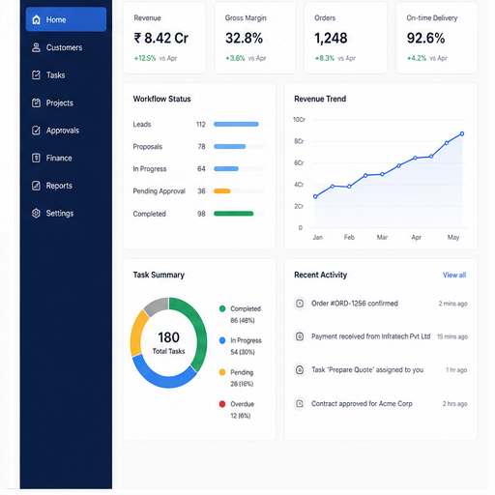Click Proposals count '78'
The width and height of the screenshot is (495, 495).
coord(201,146)
